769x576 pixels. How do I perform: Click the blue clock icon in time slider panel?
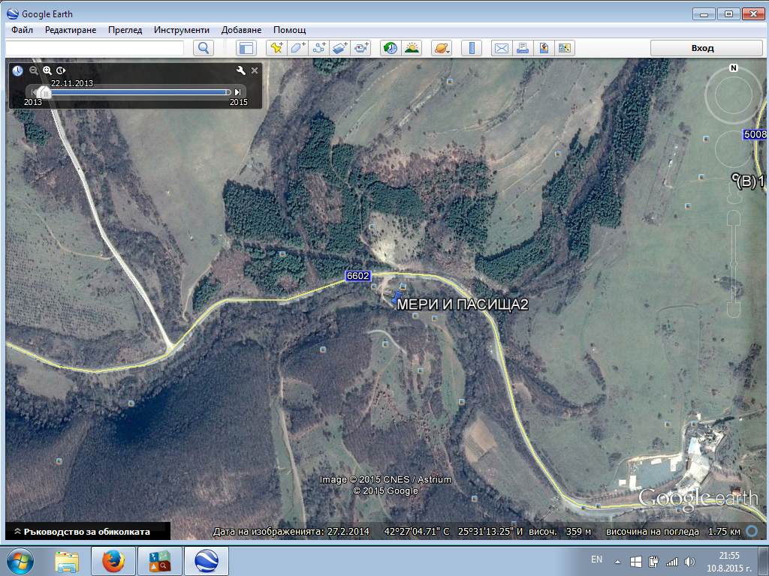(x=18, y=70)
